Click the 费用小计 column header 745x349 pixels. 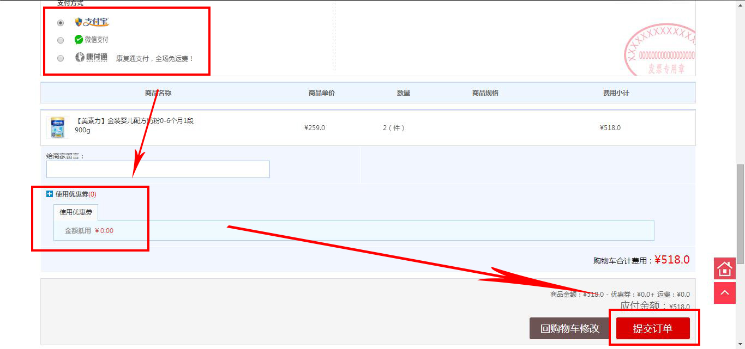pos(616,93)
